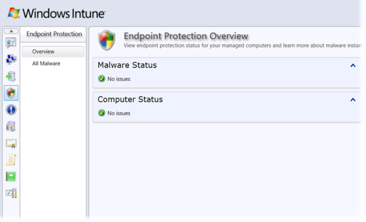The width and height of the screenshot is (366, 222).
Task: Click the Malware Status green check icon
Action: 101,79
